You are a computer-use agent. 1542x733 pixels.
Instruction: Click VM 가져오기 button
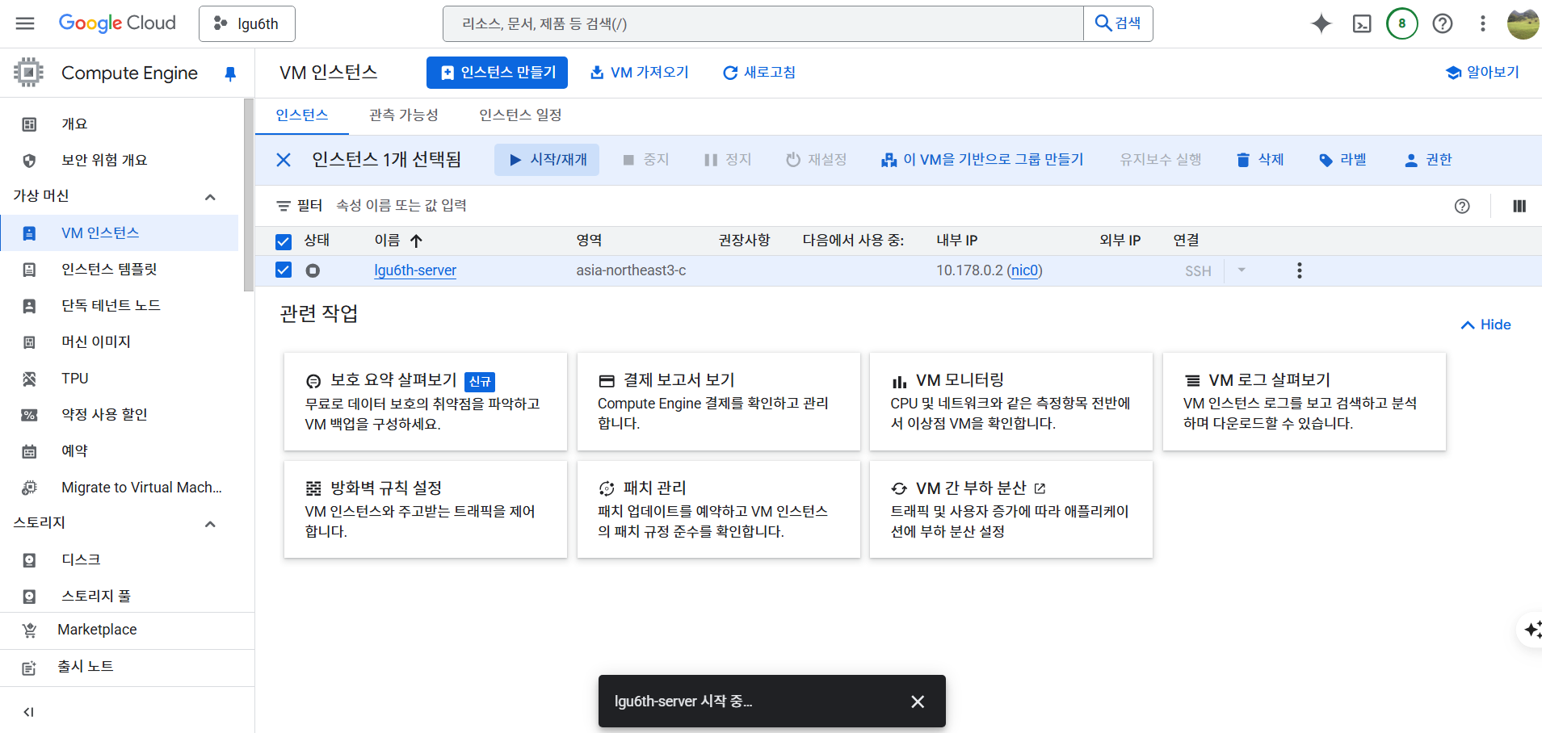[x=639, y=73]
